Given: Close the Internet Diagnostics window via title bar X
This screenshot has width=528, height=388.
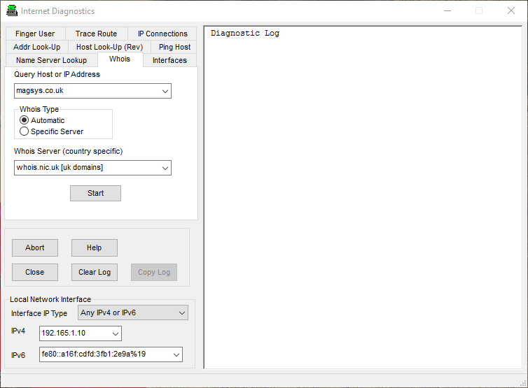Looking at the screenshot, I should (x=510, y=10).
